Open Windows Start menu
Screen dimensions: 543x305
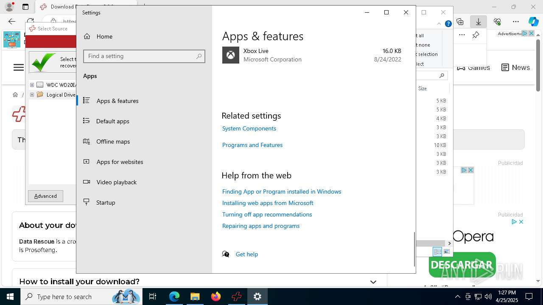point(10,297)
